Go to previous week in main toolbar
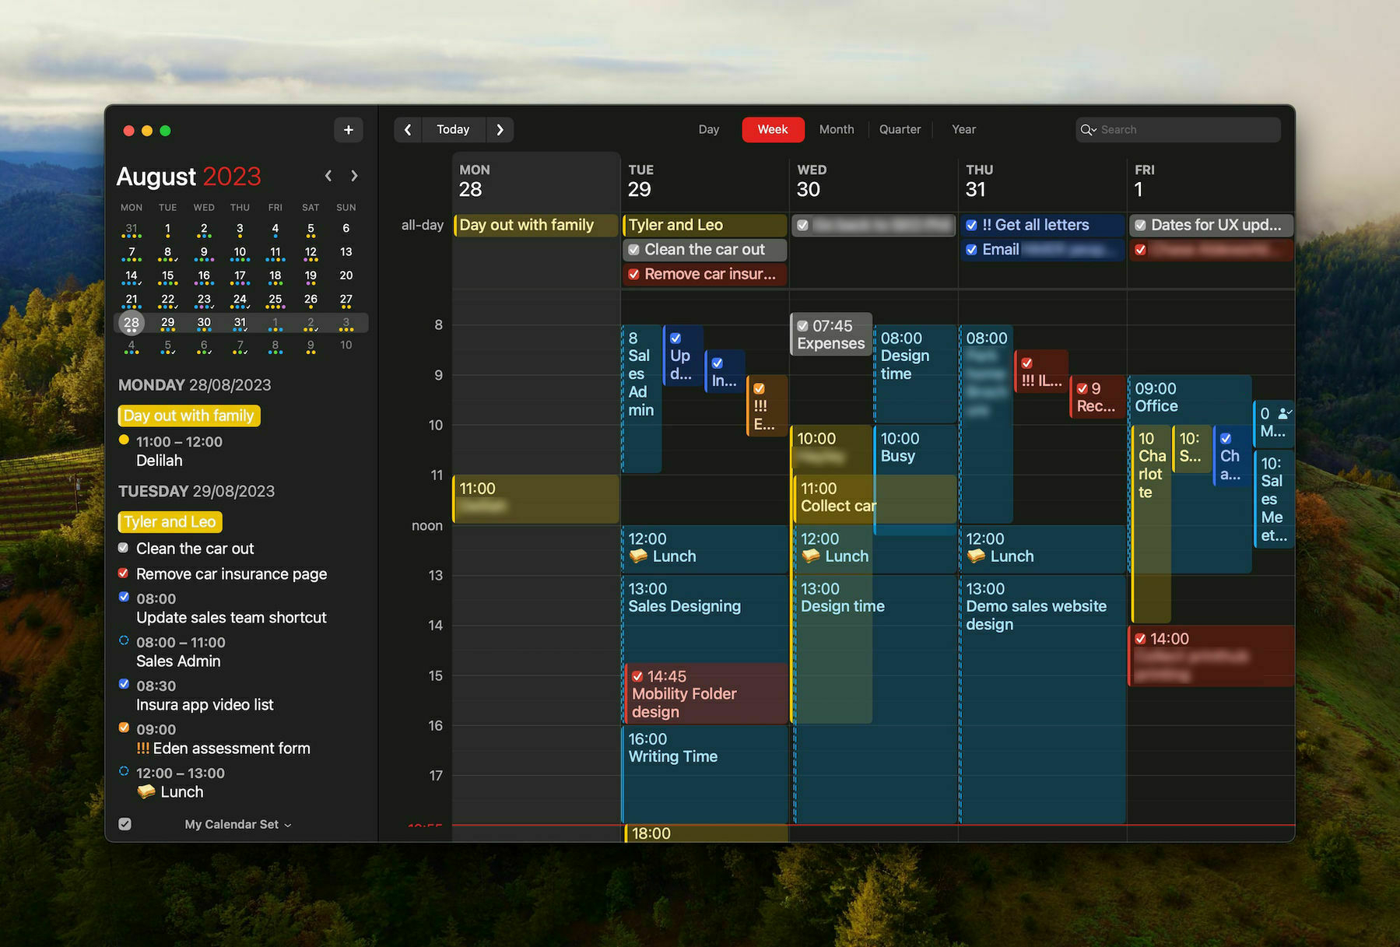 (408, 130)
